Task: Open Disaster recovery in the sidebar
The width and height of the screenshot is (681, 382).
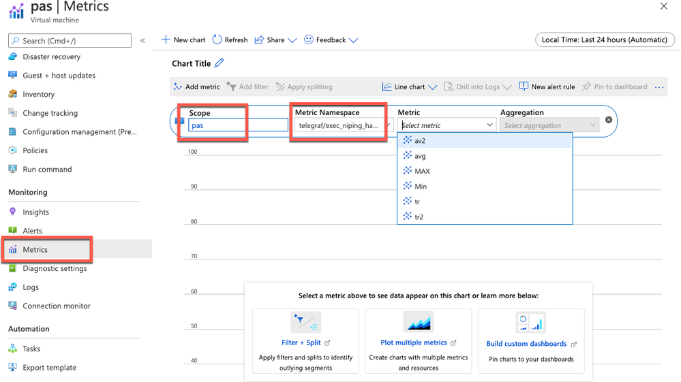Action: point(51,57)
